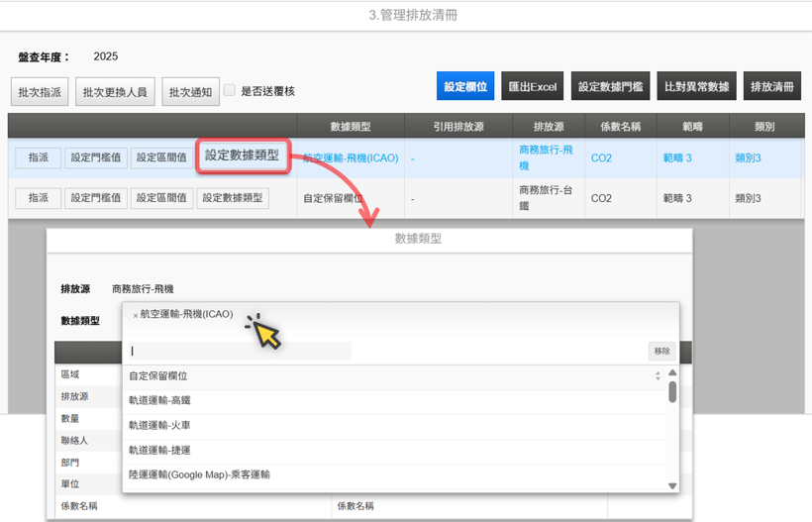Click the 比對異常數據 button
The width and height of the screenshot is (812, 522).
click(x=696, y=87)
